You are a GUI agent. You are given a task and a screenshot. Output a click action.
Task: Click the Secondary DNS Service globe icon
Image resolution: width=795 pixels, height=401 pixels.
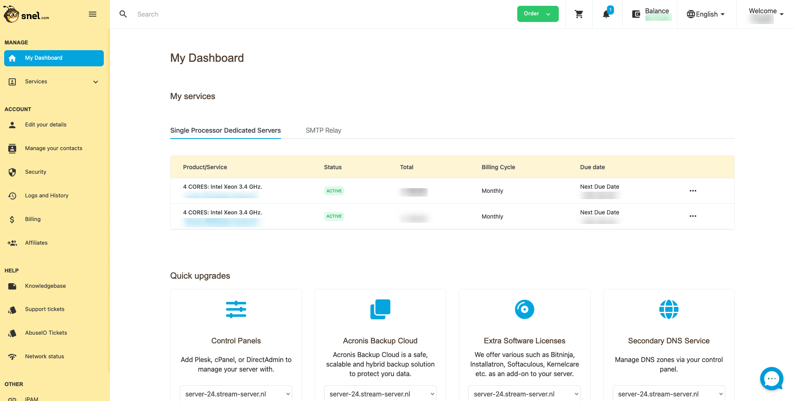(669, 309)
